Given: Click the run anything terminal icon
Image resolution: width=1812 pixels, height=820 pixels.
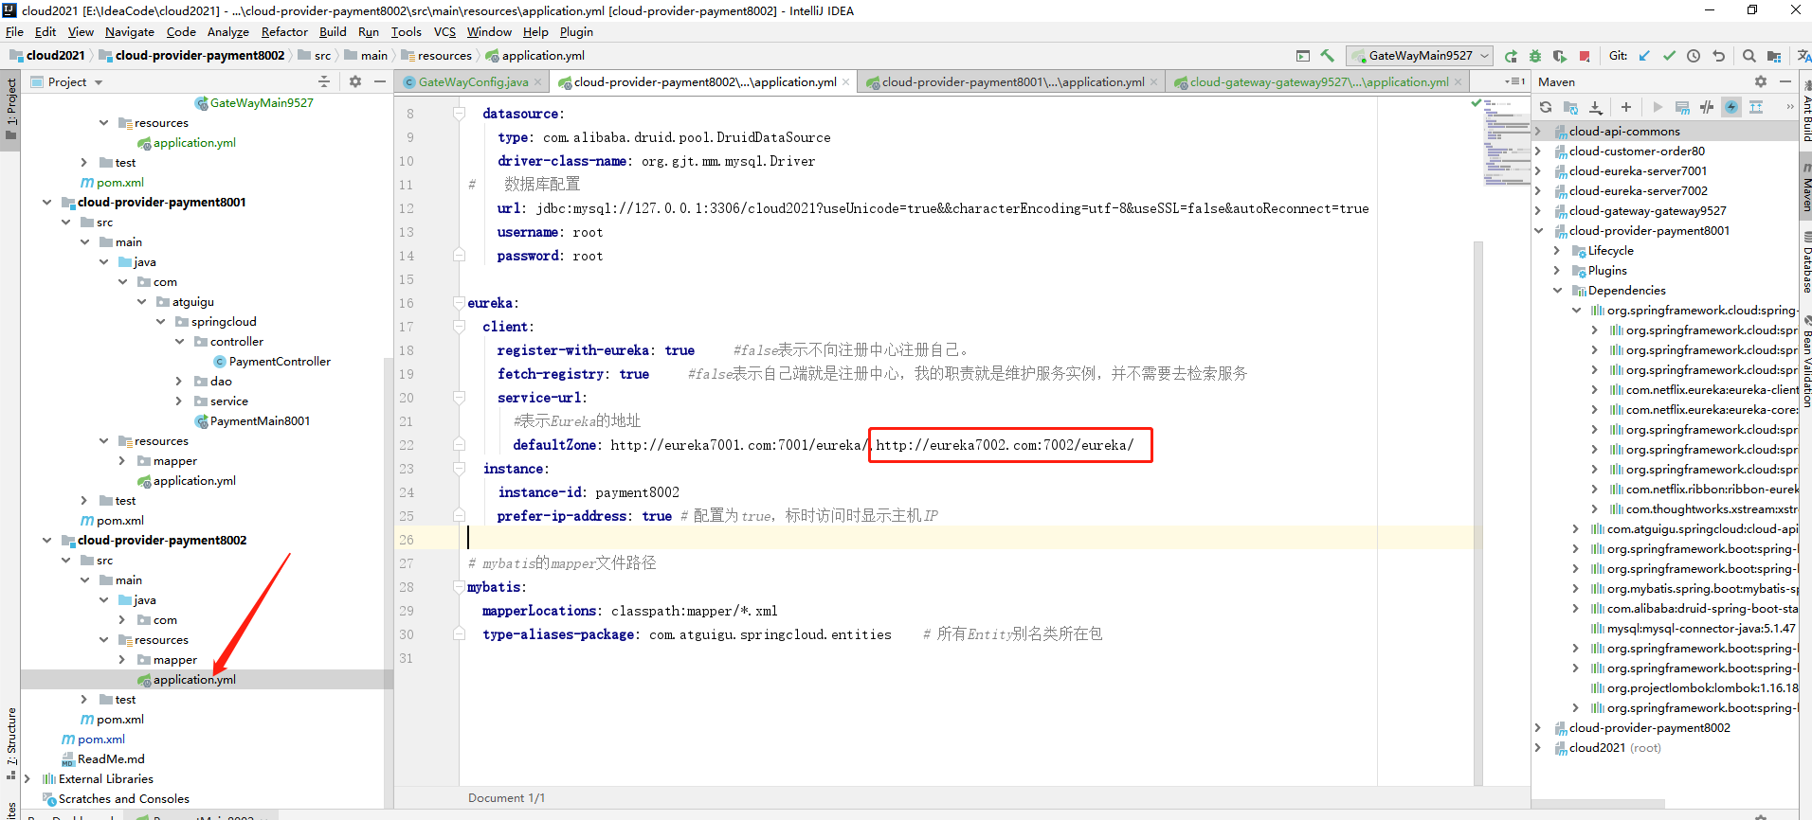Looking at the screenshot, I should click(x=1303, y=56).
